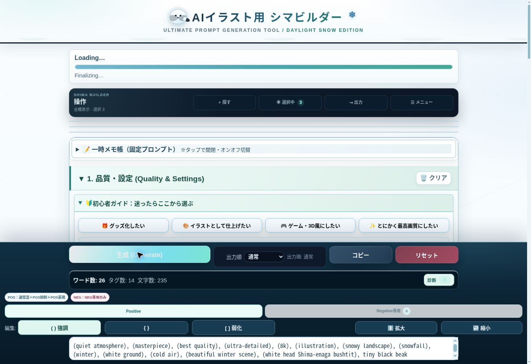The height and width of the screenshot is (364, 531).
Task: Click the POS：通常語 legend pill
Action: coord(36,297)
